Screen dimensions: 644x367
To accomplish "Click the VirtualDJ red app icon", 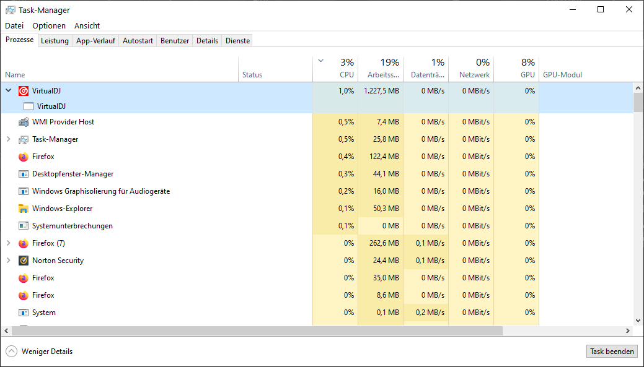I will coord(24,91).
